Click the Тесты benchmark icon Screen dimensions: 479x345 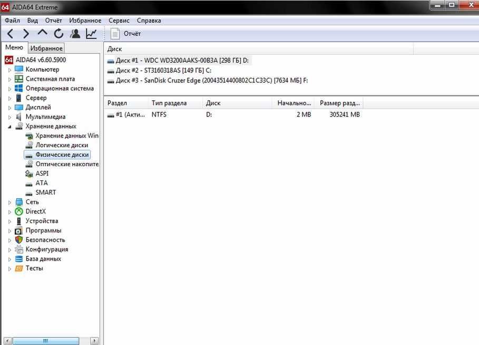[x=19, y=269]
